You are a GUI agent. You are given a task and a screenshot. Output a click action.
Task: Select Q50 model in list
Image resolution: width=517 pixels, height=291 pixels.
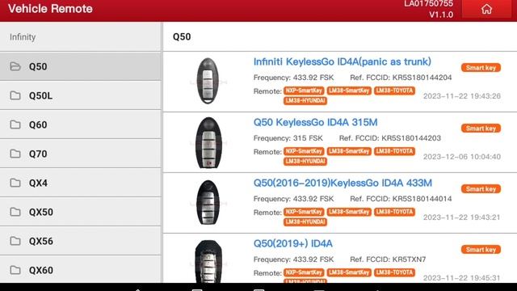click(81, 66)
